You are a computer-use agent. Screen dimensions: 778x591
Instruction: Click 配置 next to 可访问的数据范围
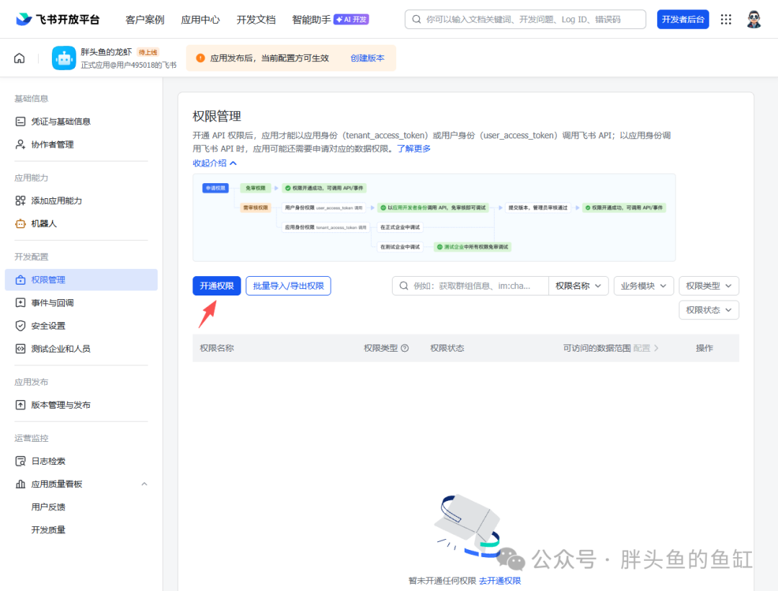[645, 348]
